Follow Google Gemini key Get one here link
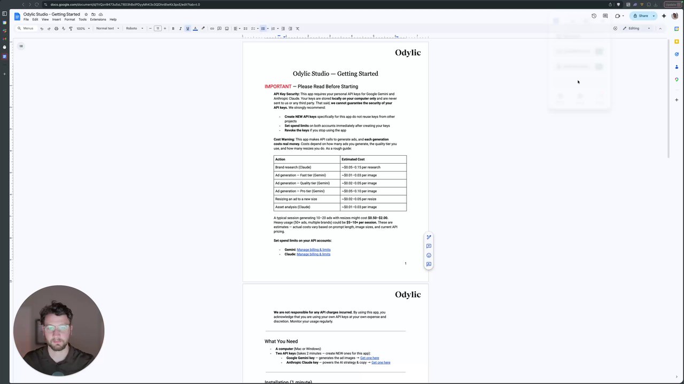 pyautogui.click(x=370, y=358)
